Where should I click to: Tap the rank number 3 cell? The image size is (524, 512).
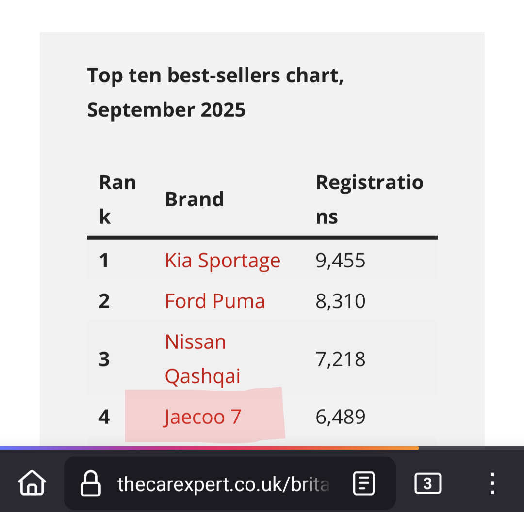104,359
